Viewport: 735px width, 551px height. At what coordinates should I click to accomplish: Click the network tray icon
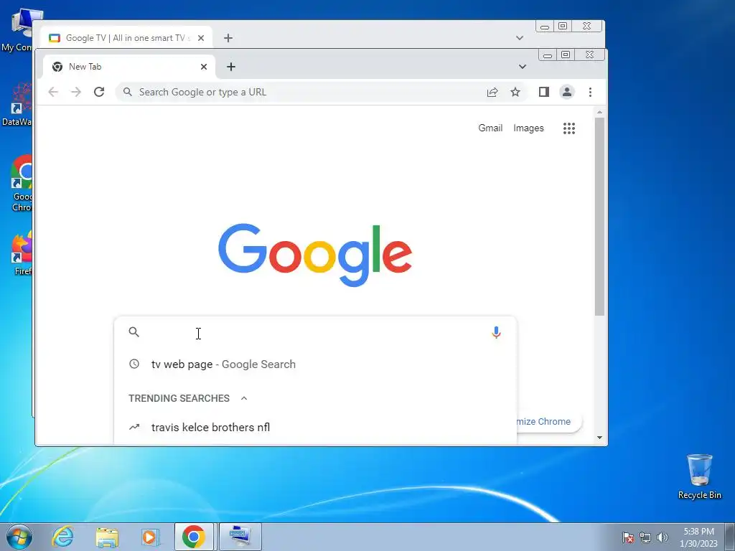[645, 537]
